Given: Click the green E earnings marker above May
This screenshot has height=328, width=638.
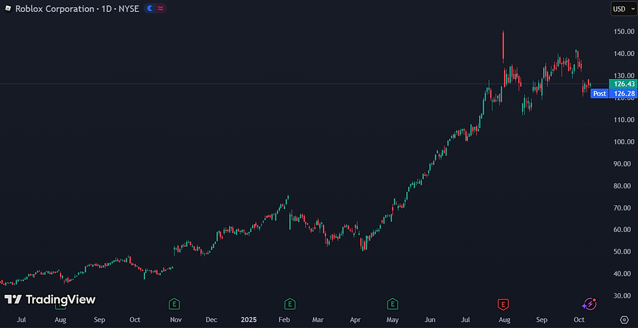Looking at the screenshot, I should tap(392, 304).
